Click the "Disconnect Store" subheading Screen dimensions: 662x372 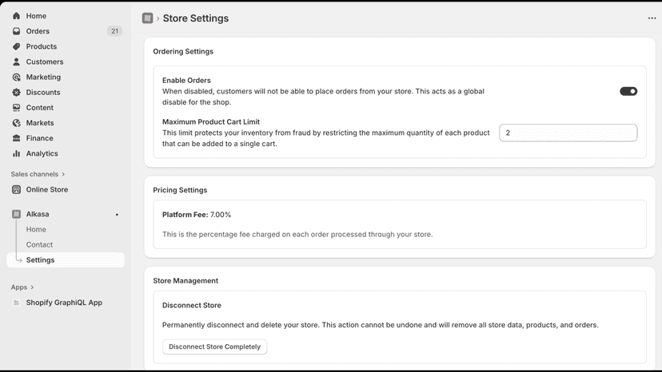(x=192, y=306)
